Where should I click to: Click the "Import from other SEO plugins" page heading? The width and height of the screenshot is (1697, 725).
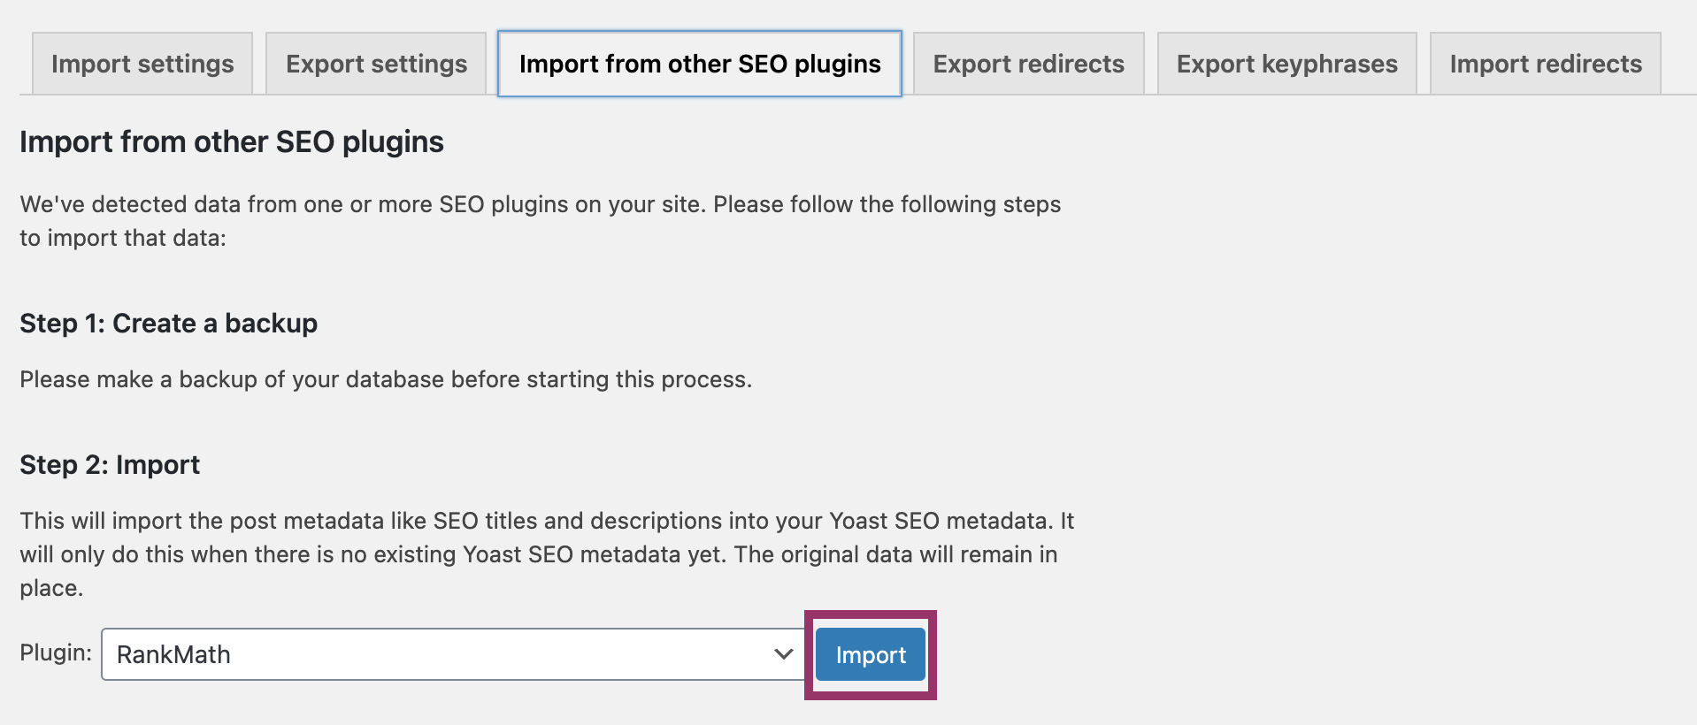[232, 141]
